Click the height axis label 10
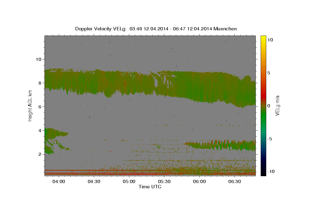Viewport: 316px width, 211px height. (38, 59)
